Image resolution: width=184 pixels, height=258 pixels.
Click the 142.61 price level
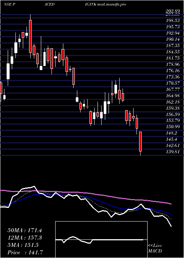173,146
